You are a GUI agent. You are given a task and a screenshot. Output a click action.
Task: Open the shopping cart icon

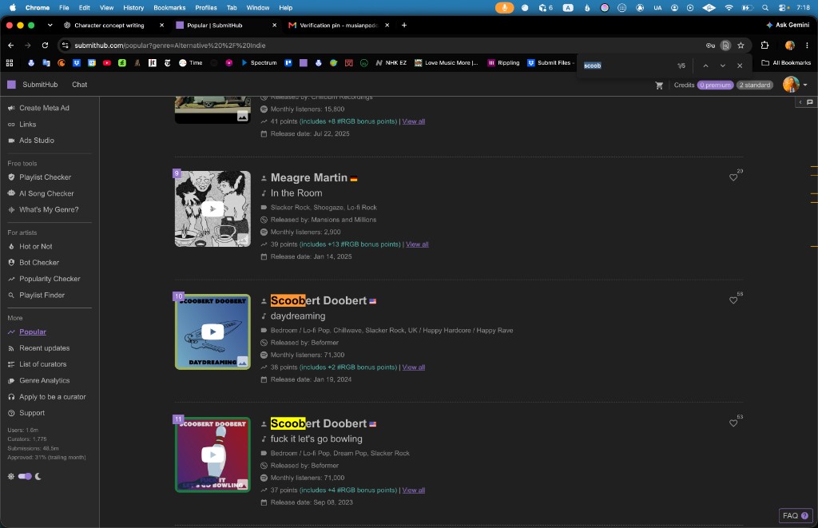pos(659,85)
